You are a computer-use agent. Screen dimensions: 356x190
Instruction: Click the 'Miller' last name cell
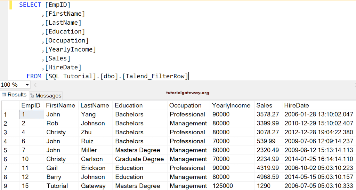click(x=96, y=150)
